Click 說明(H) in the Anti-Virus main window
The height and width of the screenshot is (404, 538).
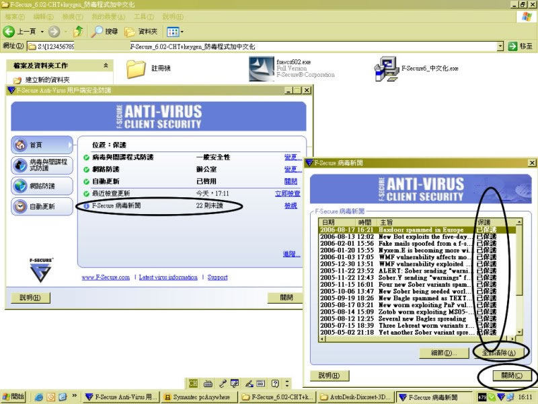pyautogui.click(x=30, y=298)
